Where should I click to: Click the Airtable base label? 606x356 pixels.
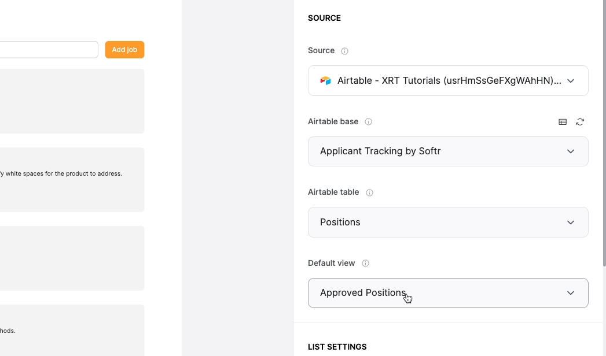tap(333, 121)
